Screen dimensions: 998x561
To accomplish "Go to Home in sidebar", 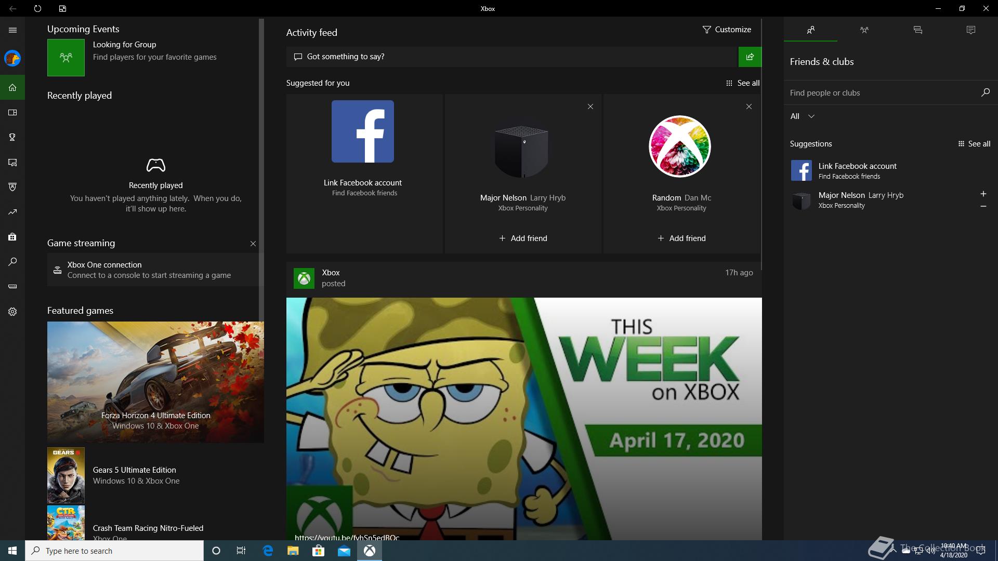I will [x=12, y=87].
